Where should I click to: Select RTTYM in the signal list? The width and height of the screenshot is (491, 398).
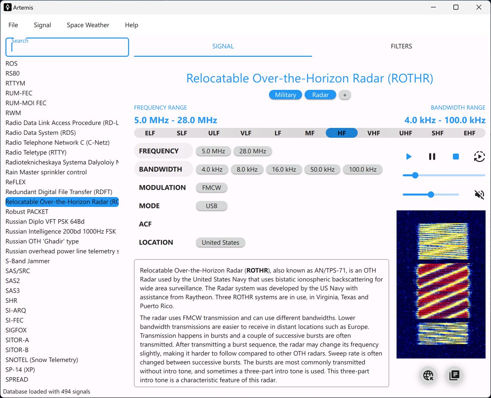pyautogui.click(x=62, y=83)
